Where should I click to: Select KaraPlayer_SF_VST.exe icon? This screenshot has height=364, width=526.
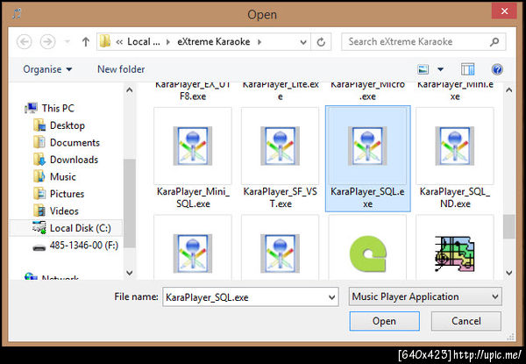(x=281, y=146)
